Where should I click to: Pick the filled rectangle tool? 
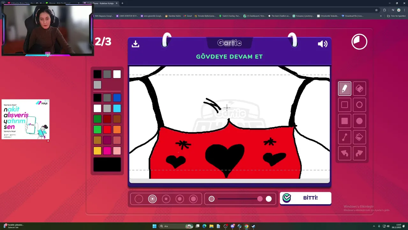click(x=345, y=121)
